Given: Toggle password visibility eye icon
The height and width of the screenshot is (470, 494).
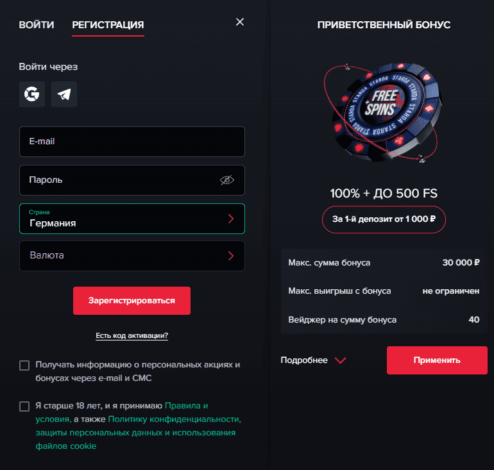Looking at the screenshot, I should (x=227, y=180).
